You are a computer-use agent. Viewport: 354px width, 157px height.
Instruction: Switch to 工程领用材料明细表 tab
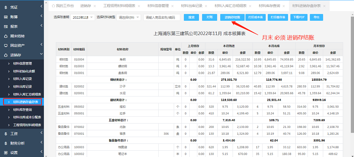click(x=119, y=6)
